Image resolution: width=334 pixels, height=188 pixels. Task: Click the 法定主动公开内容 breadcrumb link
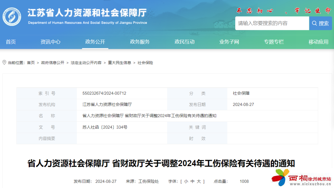point(86,63)
